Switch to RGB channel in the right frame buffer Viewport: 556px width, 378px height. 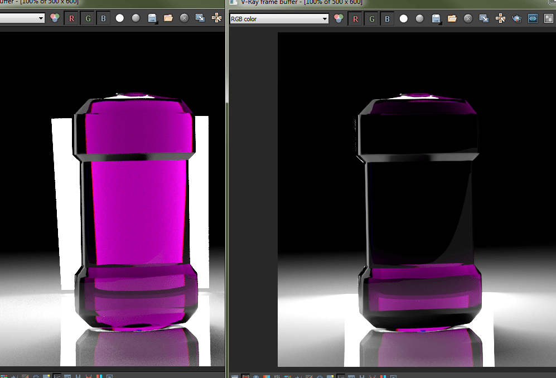(x=339, y=18)
